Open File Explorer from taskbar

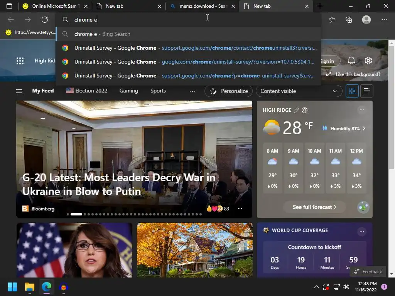(x=29, y=287)
